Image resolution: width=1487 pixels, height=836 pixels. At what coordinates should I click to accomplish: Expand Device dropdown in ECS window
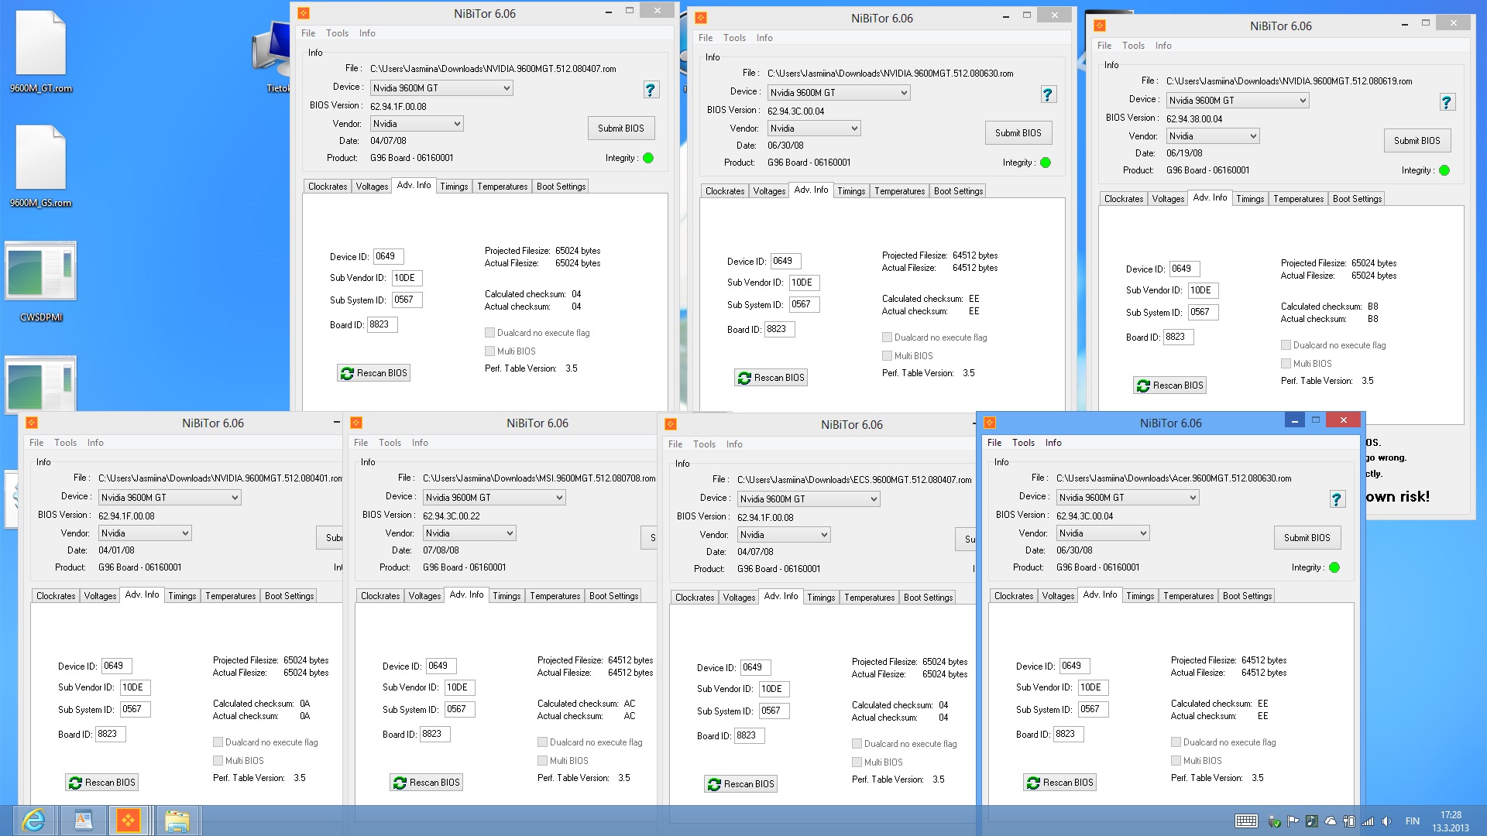(x=874, y=499)
